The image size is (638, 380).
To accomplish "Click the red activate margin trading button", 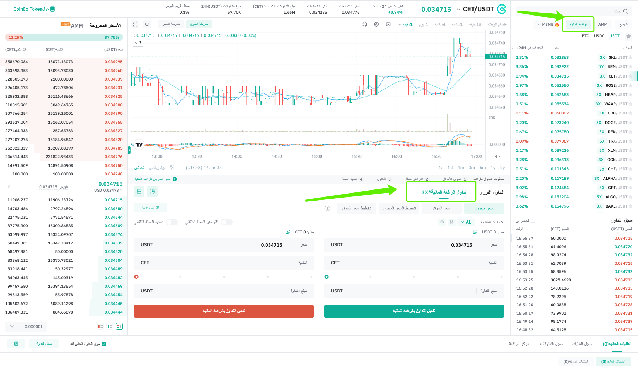I will pos(224,311).
